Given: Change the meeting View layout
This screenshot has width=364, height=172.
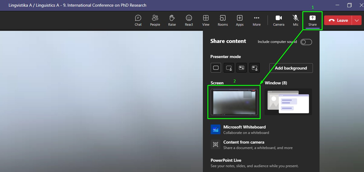Looking at the screenshot, I should [x=206, y=20].
